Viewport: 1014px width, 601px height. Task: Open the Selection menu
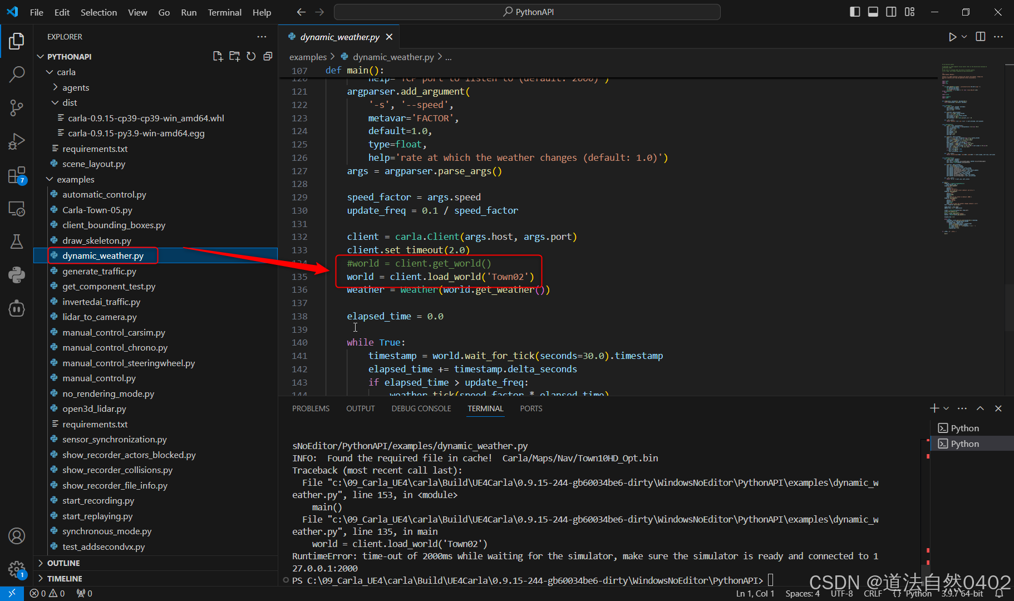99,12
